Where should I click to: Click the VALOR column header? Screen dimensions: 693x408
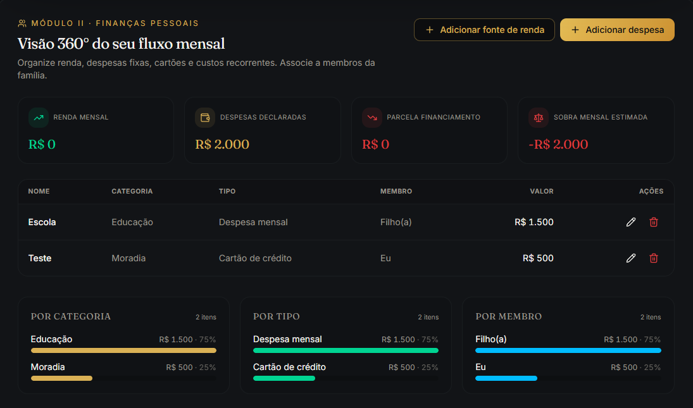click(x=542, y=191)
